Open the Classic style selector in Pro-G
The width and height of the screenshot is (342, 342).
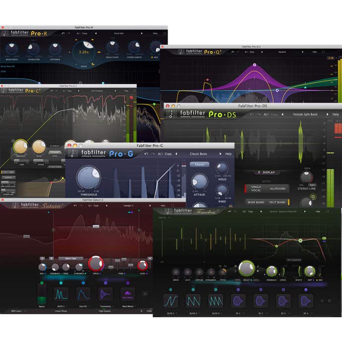199,165
